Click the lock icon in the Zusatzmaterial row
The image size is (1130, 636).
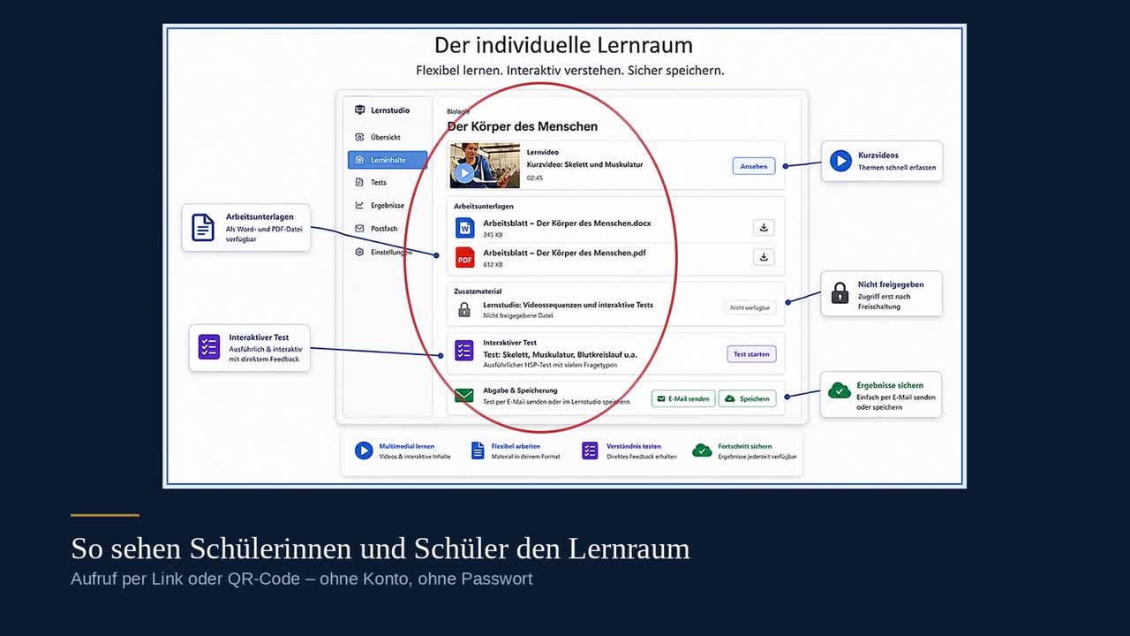click(x=464, y=309)
